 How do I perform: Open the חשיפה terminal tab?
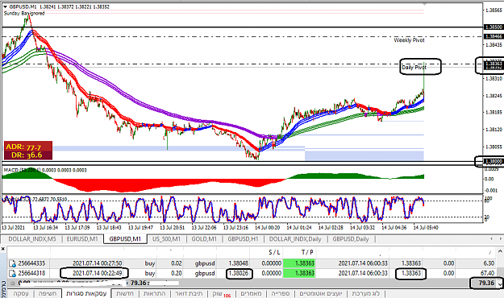click(48, 293)
